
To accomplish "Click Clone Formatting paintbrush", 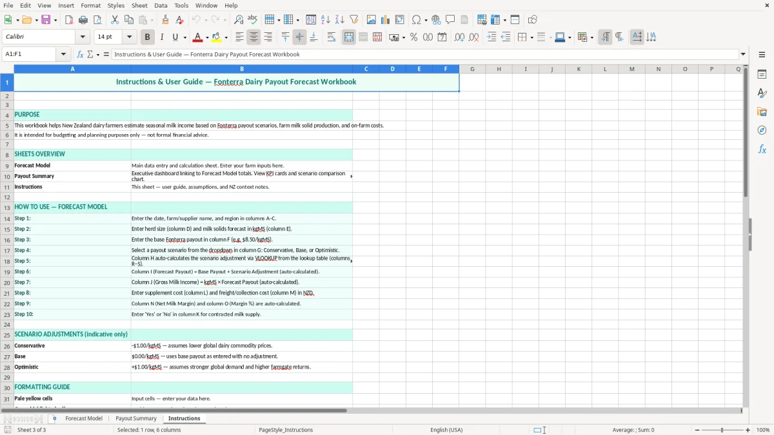I will click(166, 20).
